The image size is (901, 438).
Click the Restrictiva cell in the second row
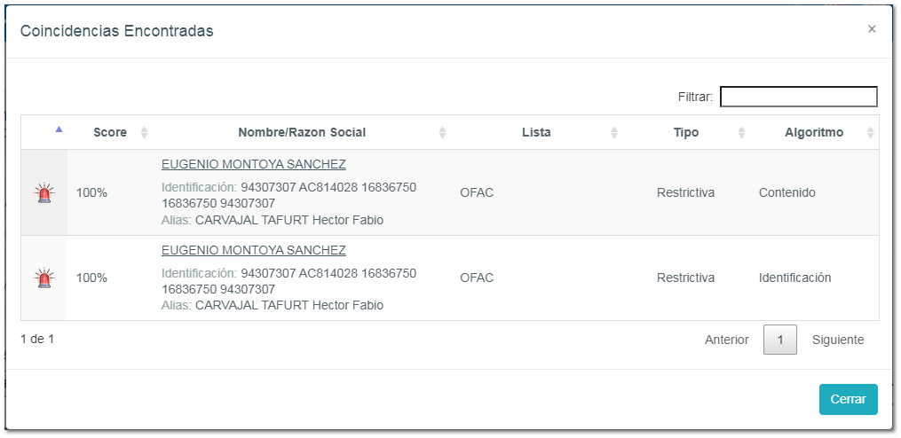click(685, 278)
